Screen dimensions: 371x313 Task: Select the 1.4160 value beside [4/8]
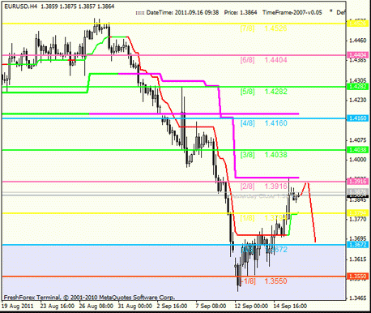(275, 123)
